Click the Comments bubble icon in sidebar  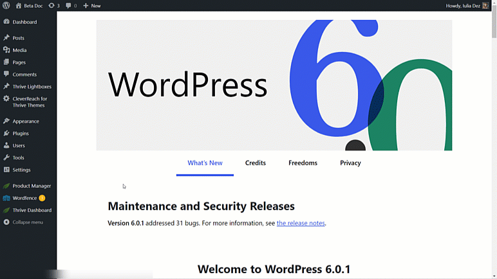(6, 74)
